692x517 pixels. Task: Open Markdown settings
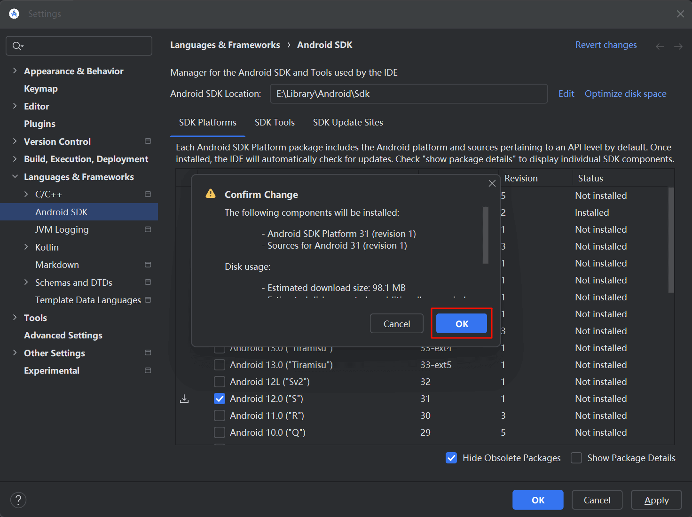click(57, 265)
